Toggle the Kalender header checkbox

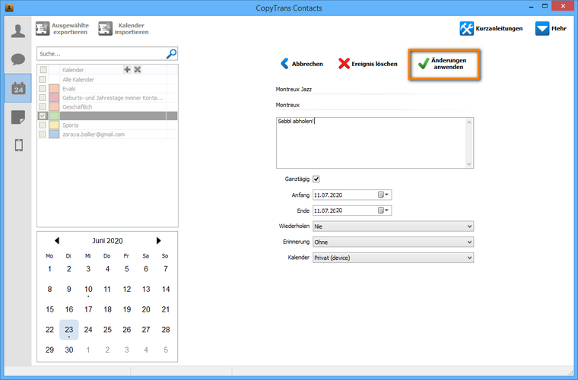point(43,70)
